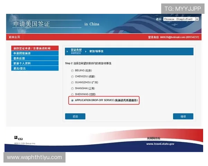The width and height of the screenshot is (208, 166).
Task: Click the 使馆/领事馆 breadcrumb step
Action: coord(96,52)
